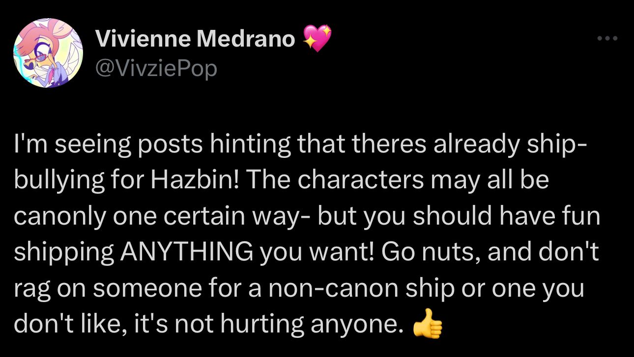Click the thumbs up emoji ending the tweet
The height and width of the screenshot is (357, 634).
coord(428,323)
